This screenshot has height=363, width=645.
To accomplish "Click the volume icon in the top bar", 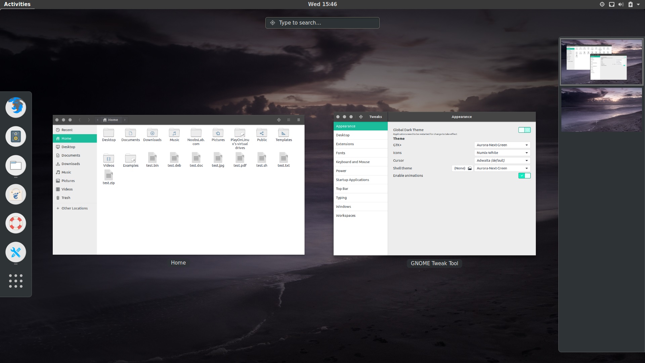I will point(620,4).
